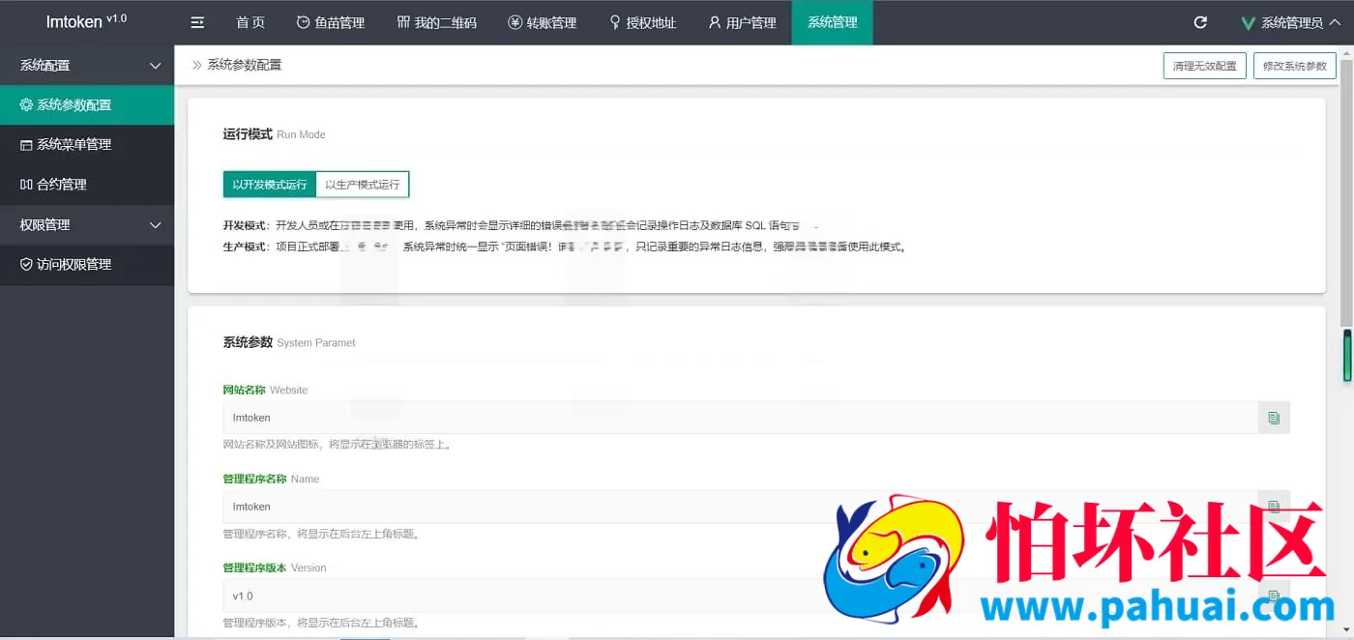Click the user icon in 用户管理
The width and height of the screenshot is (1354, 640).
(x=715, y=22)
